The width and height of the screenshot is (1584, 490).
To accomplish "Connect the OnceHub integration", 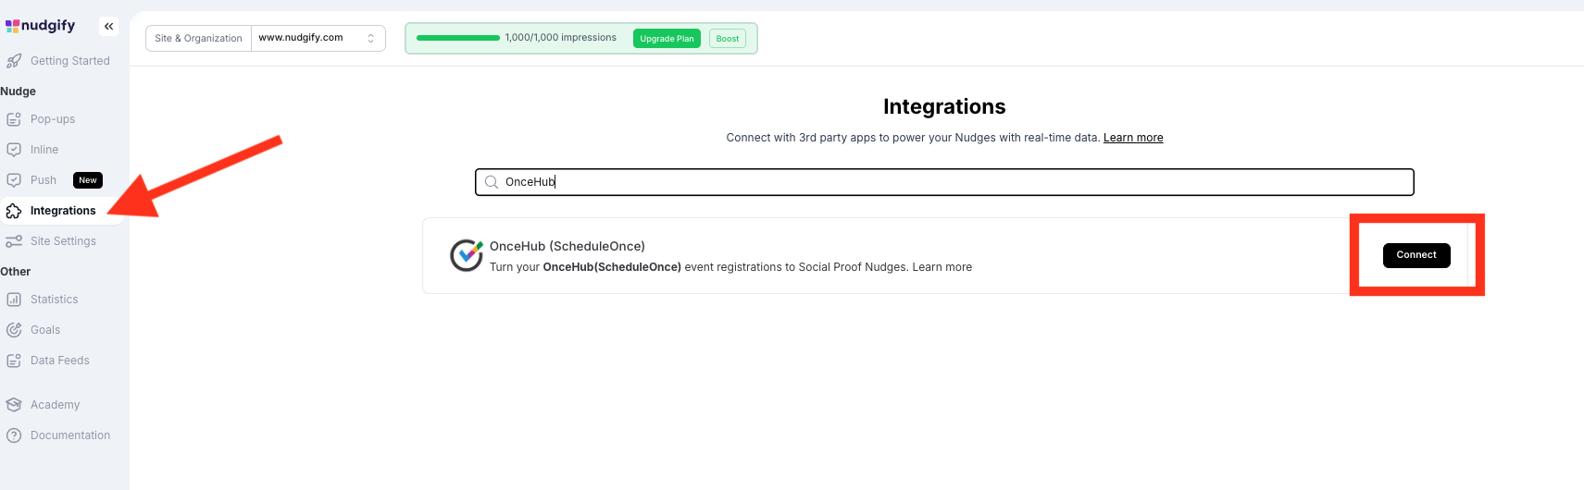I will click(x=1416, y=255).
